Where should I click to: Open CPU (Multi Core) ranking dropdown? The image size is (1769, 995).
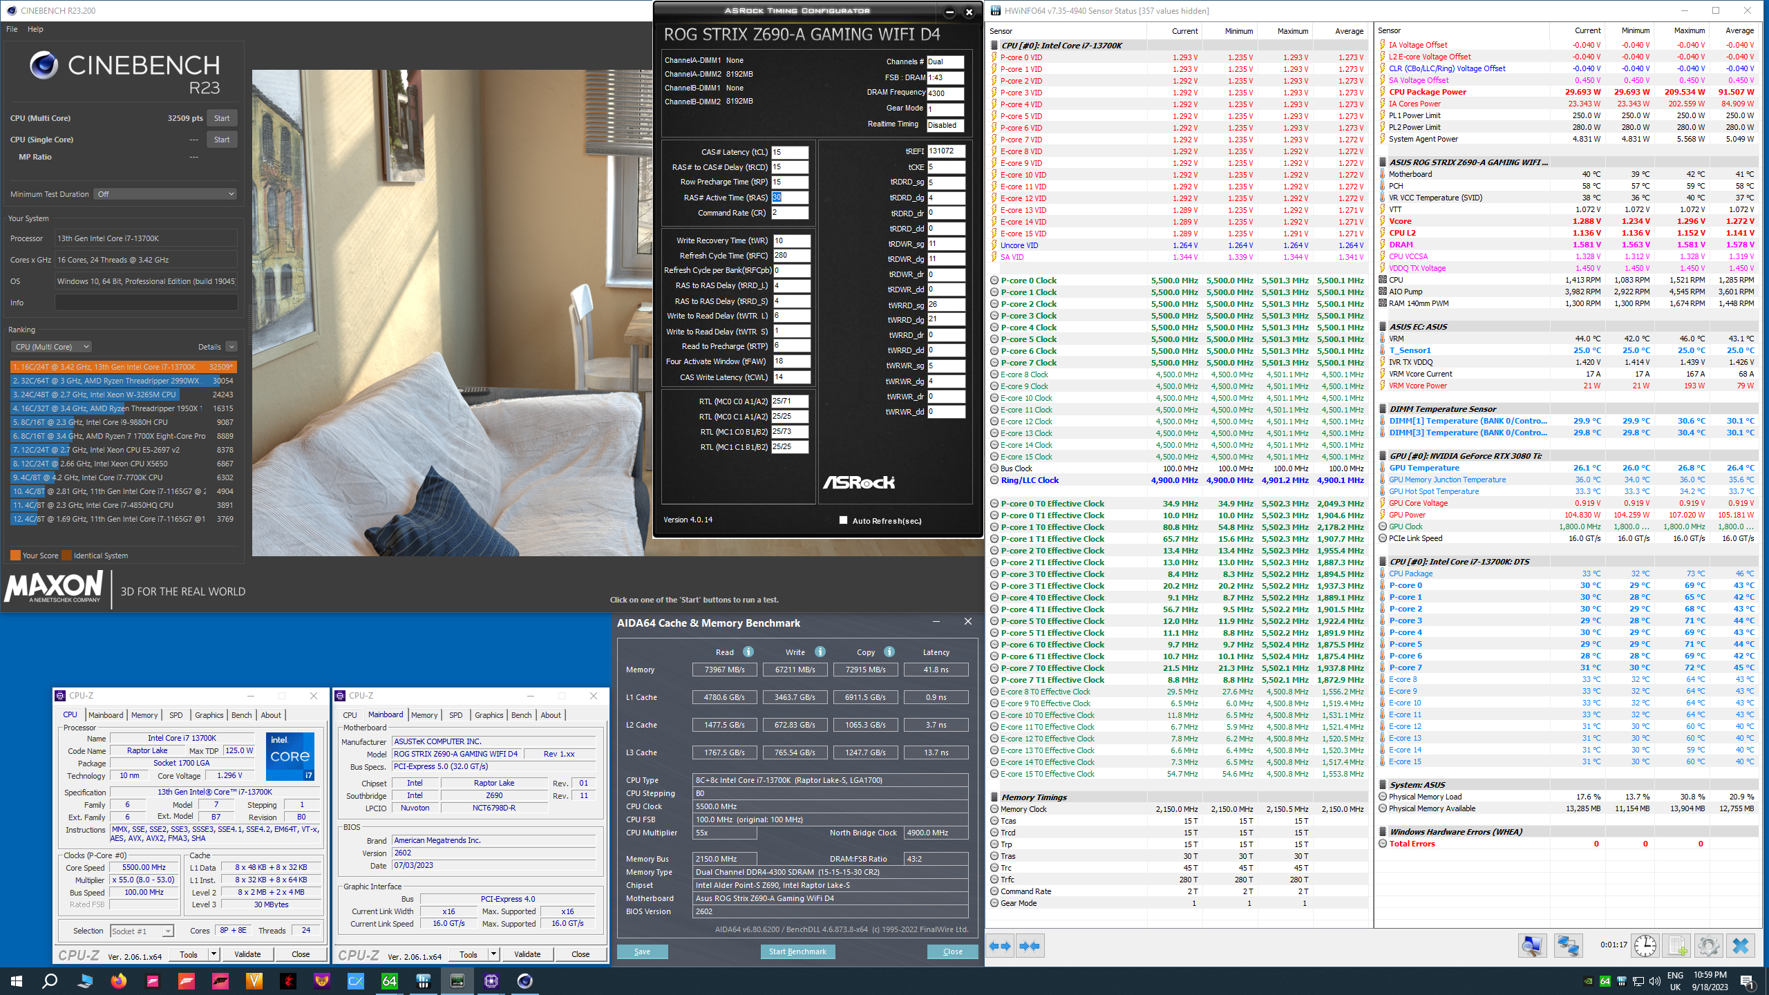tap(52, 347)
